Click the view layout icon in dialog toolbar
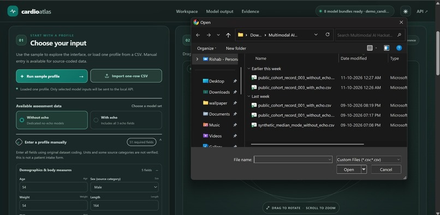This screenshot has width=440, height=215. coord(370,48)
